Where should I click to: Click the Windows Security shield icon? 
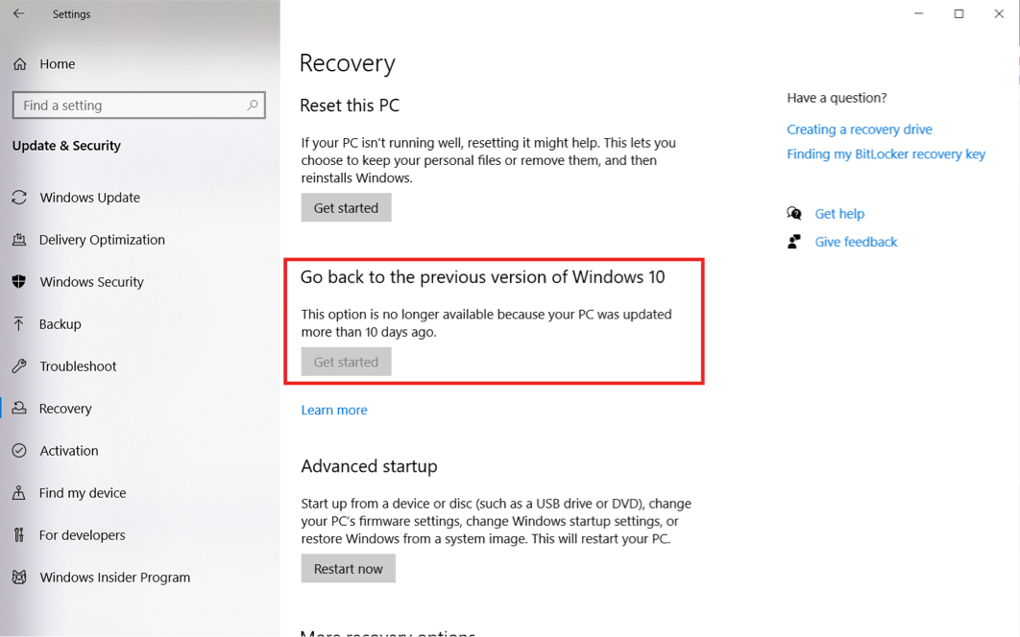(x=19, y=282)
